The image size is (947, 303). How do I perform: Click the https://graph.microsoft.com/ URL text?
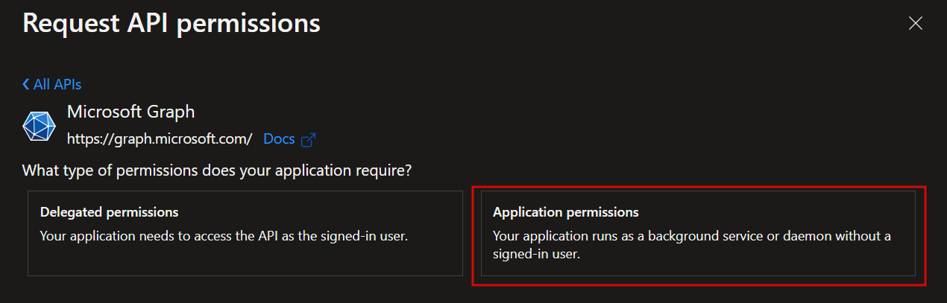point(160,138)
